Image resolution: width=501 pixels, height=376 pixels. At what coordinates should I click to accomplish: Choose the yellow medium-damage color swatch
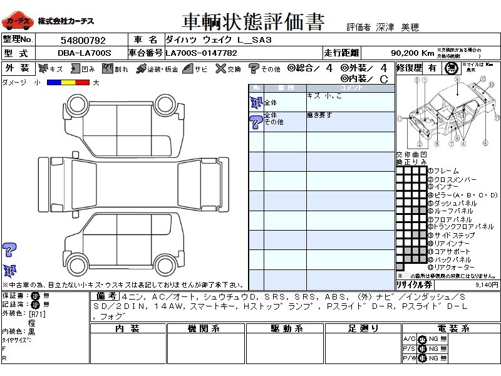68,83
